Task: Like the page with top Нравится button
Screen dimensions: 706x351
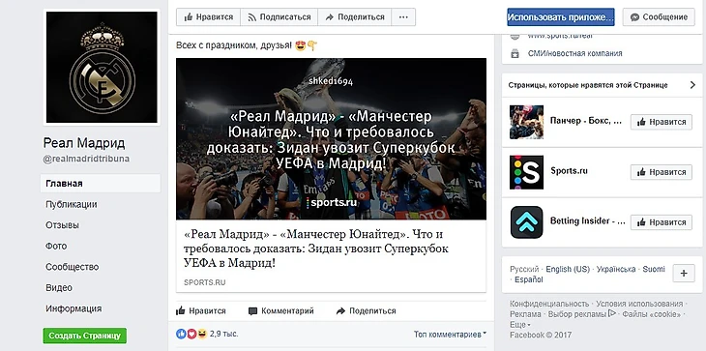Action: (208, 17)
